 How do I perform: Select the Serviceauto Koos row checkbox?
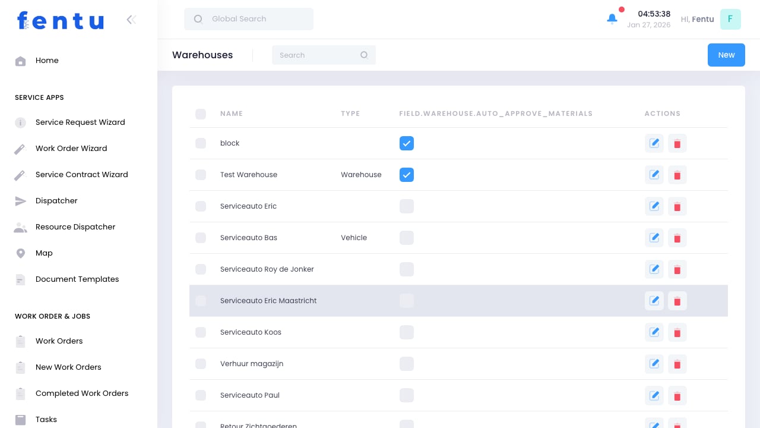click(201, 332)
